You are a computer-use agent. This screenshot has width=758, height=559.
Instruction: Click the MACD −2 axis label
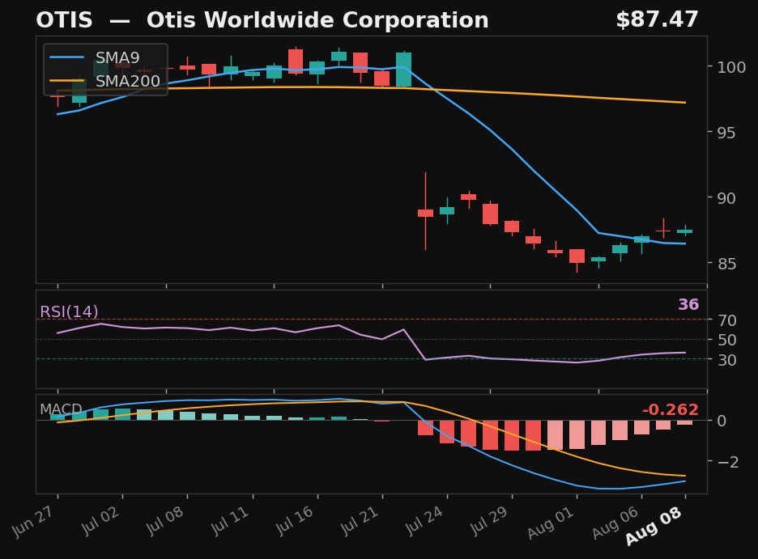pos(728,462)
